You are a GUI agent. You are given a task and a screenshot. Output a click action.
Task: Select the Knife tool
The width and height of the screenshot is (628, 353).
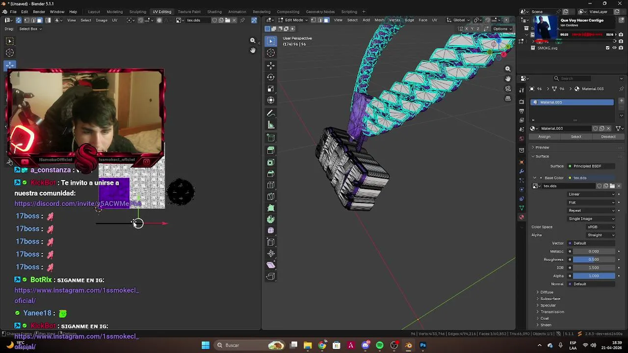point(271,197)
